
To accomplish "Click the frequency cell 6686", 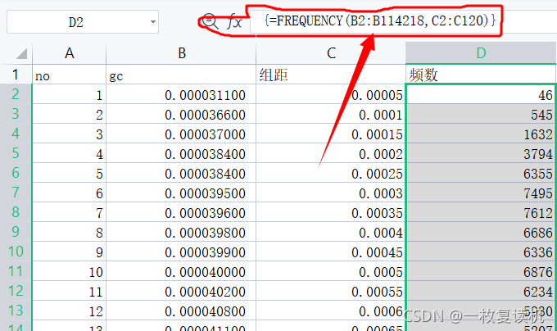I will click(x=481, y=232).
